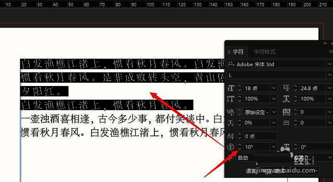Screen dimensions: 333x182
Task: Click the highlighted text 是非成败转头空
Action: point(142,78)
